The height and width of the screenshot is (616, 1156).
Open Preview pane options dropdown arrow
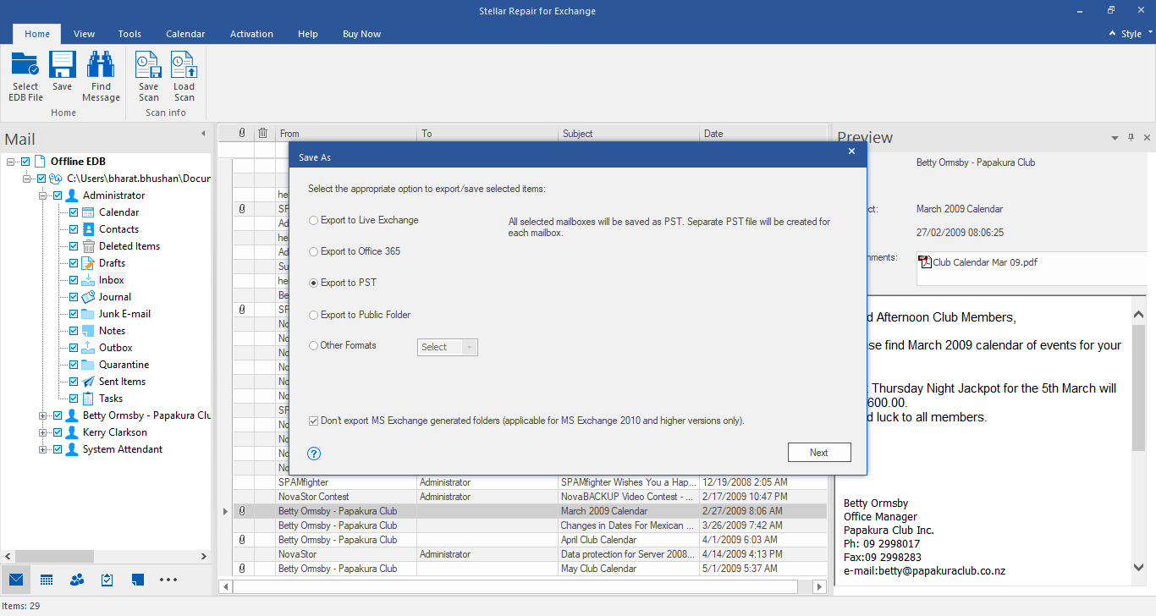tap(1115, 138)
